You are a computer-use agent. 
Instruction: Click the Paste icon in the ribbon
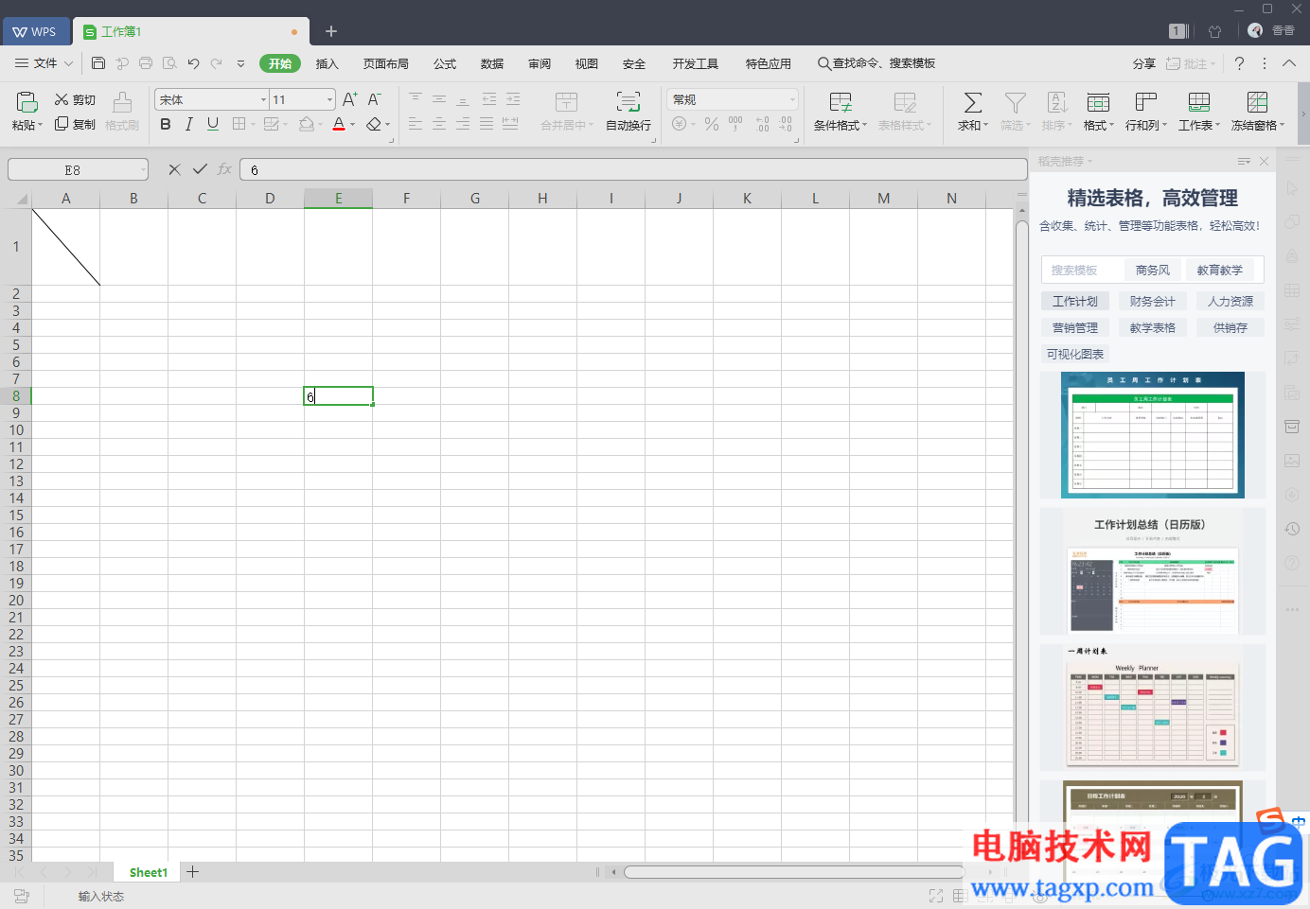27,102
